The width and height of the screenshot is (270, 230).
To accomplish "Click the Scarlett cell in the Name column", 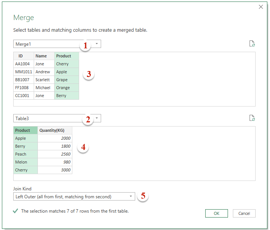I will coord(42,80).
